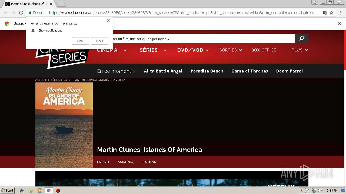Click the Opera taskbar icon
Image resolution: width=346 pixels, height=194 pixels.
click(58, 190)
